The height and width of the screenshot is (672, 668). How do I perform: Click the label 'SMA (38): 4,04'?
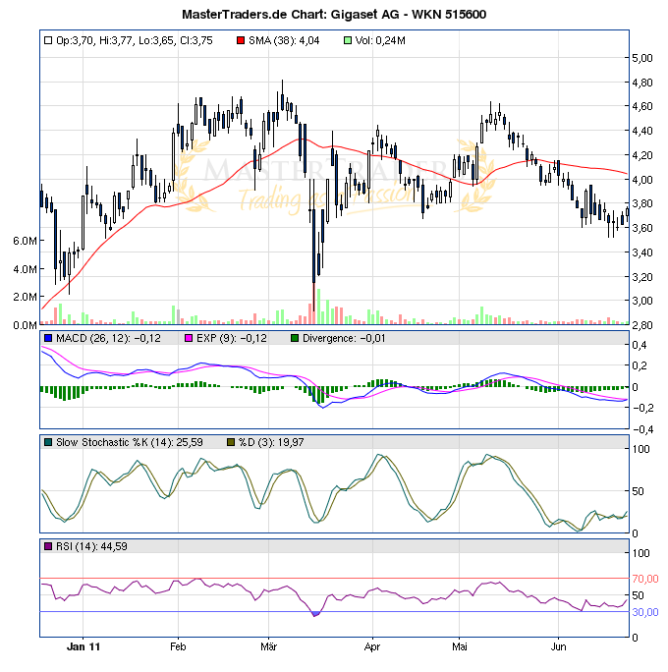pyautogui.click(x=284, y=40)
